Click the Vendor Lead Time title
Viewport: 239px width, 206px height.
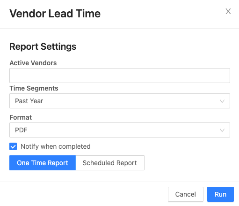(x=55, y=14)
